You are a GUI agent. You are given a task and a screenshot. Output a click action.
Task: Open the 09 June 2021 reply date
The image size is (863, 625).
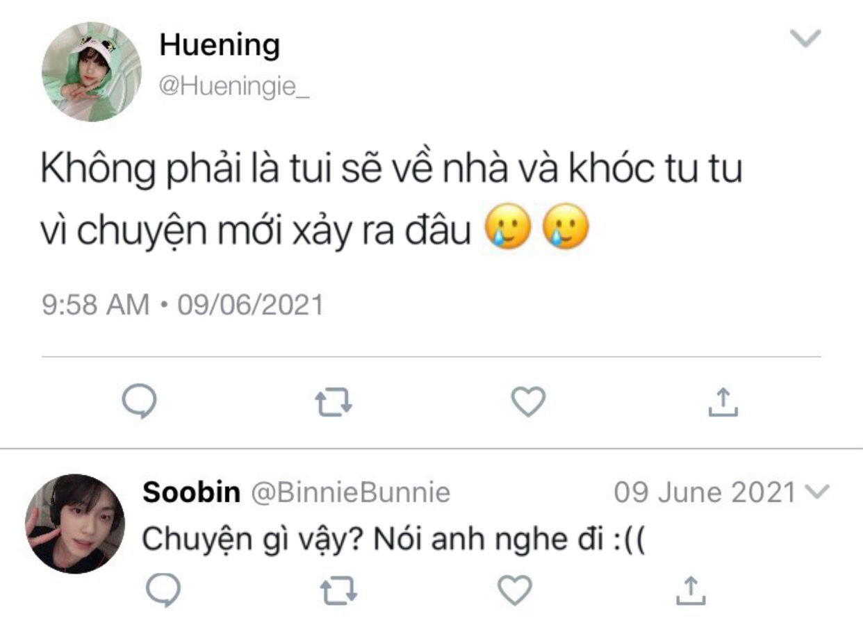tap(704, 492)
